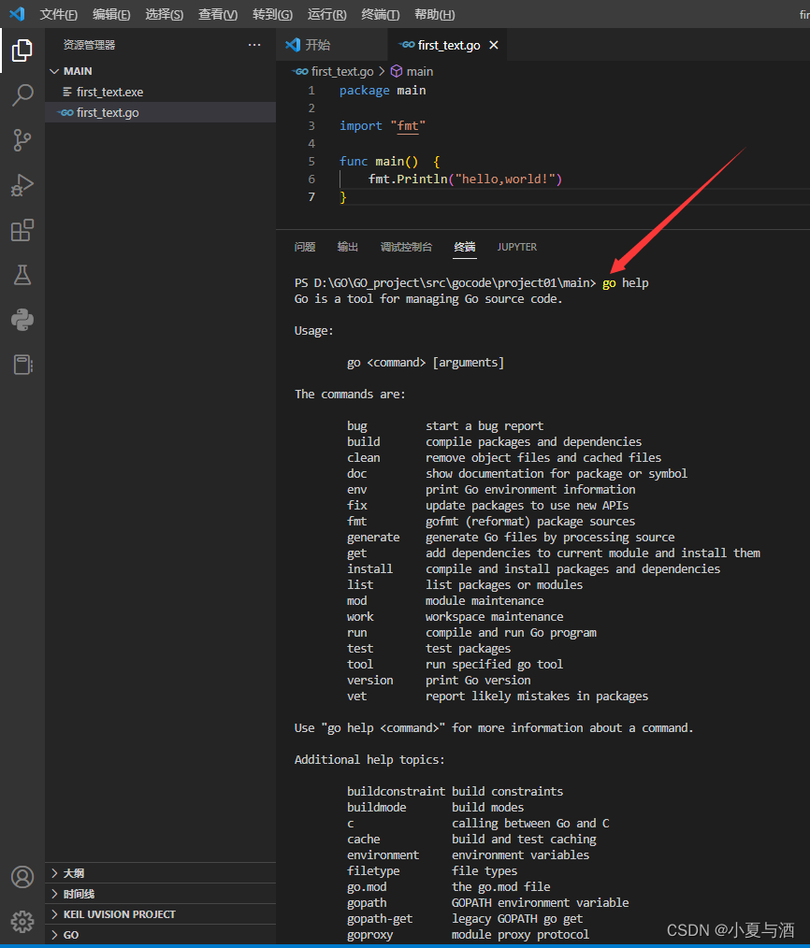Open the explorer more actions ellipsis
This screenshot has height=948, width=810.
point(254,45)
